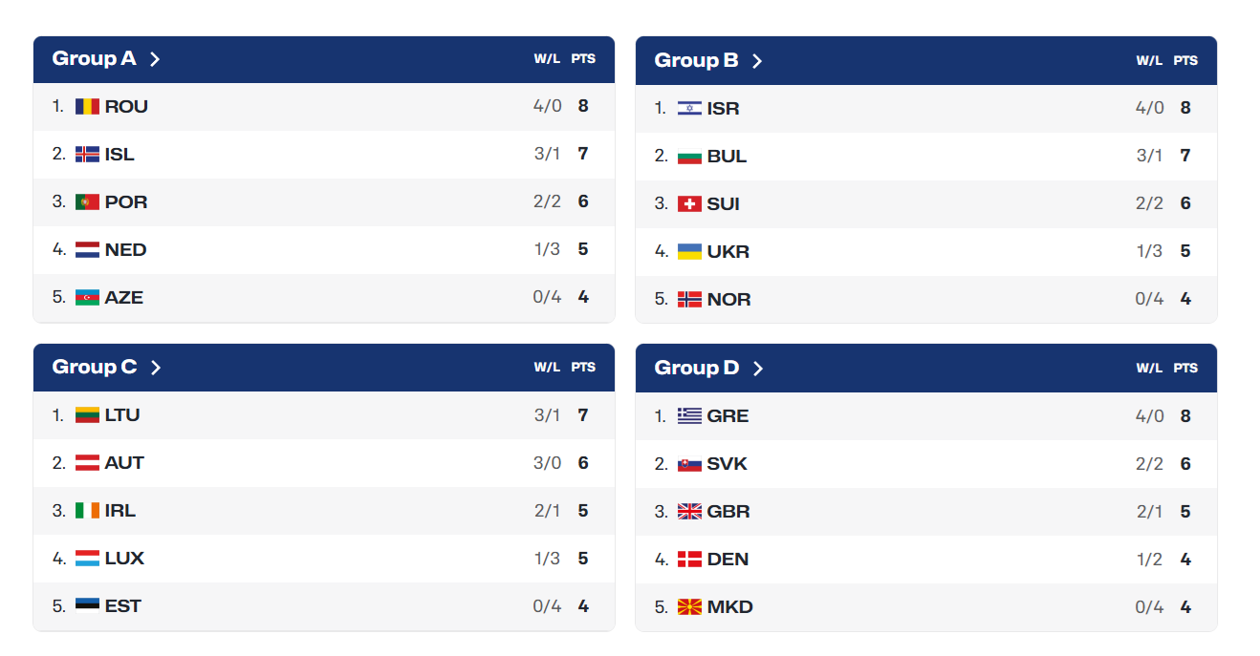Click the North Macedonia flag next to MKD
The width and height of the screenshot is (1260, 656).
pos(689,606)
